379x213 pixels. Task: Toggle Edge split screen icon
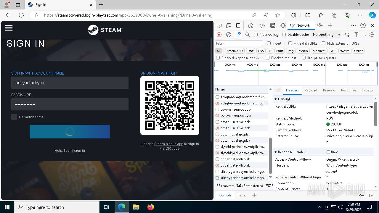(x=308, y=15)
